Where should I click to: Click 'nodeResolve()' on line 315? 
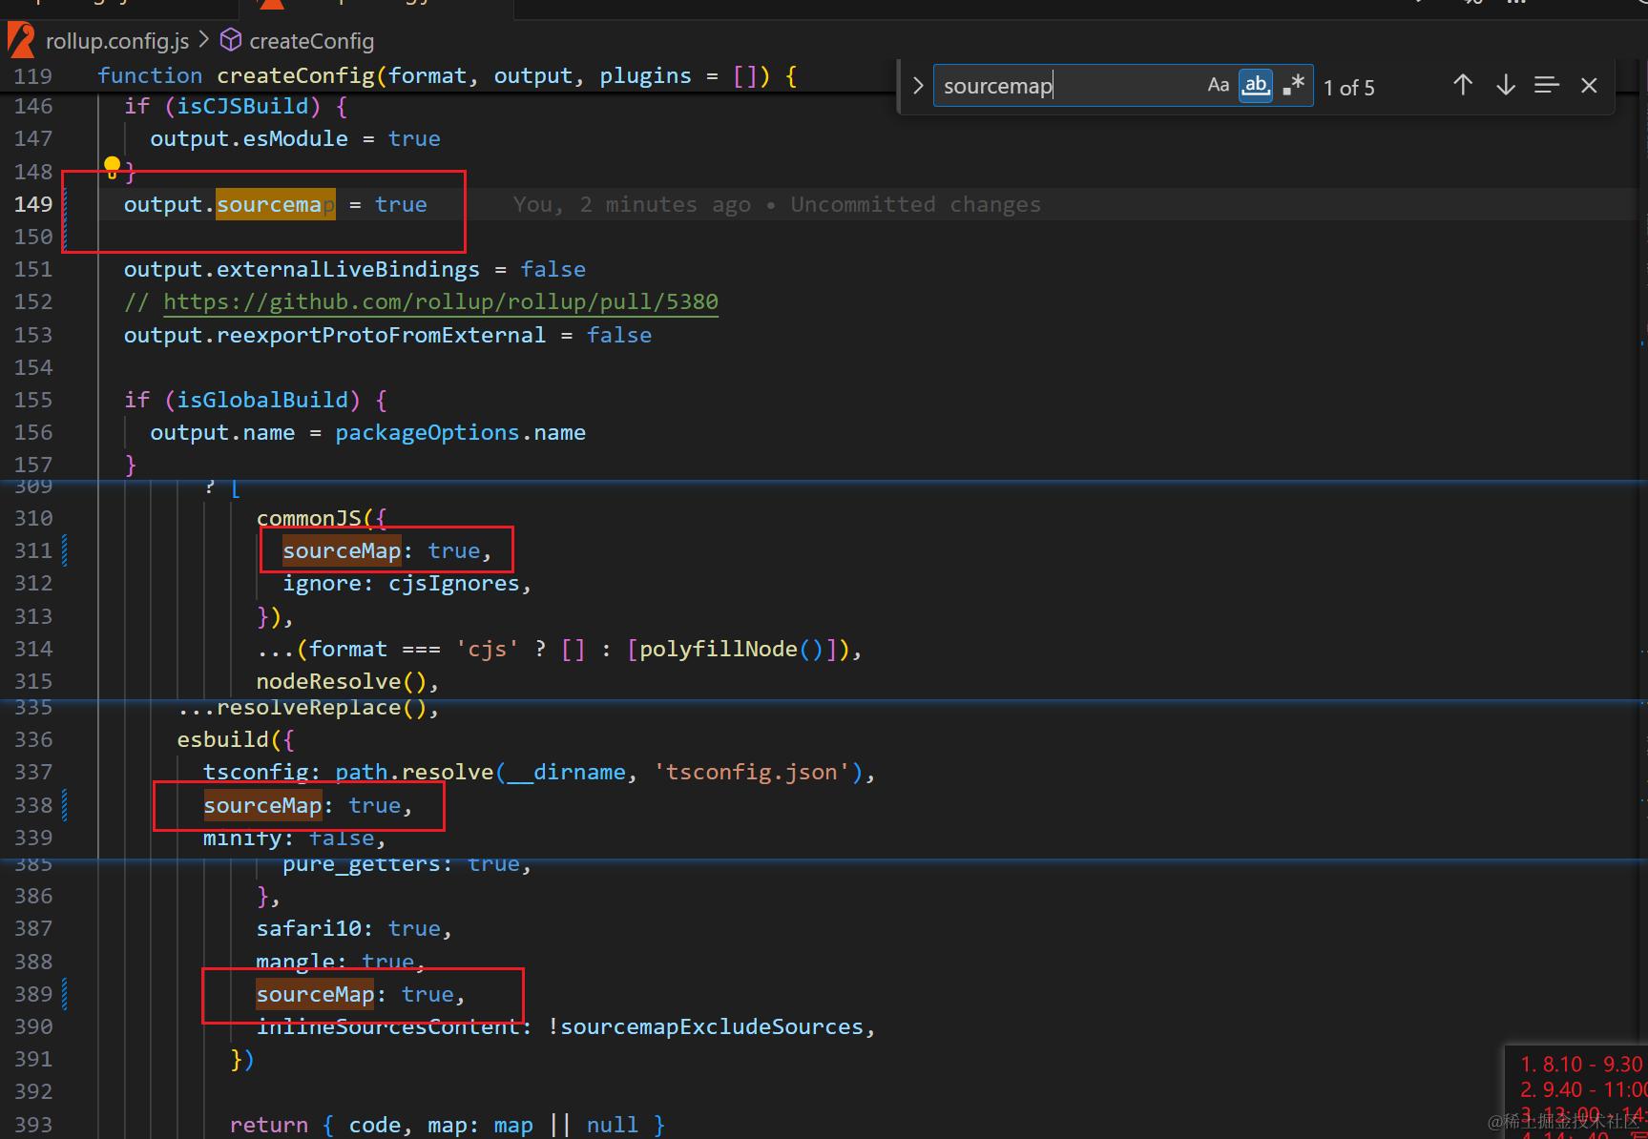point(342,682)
